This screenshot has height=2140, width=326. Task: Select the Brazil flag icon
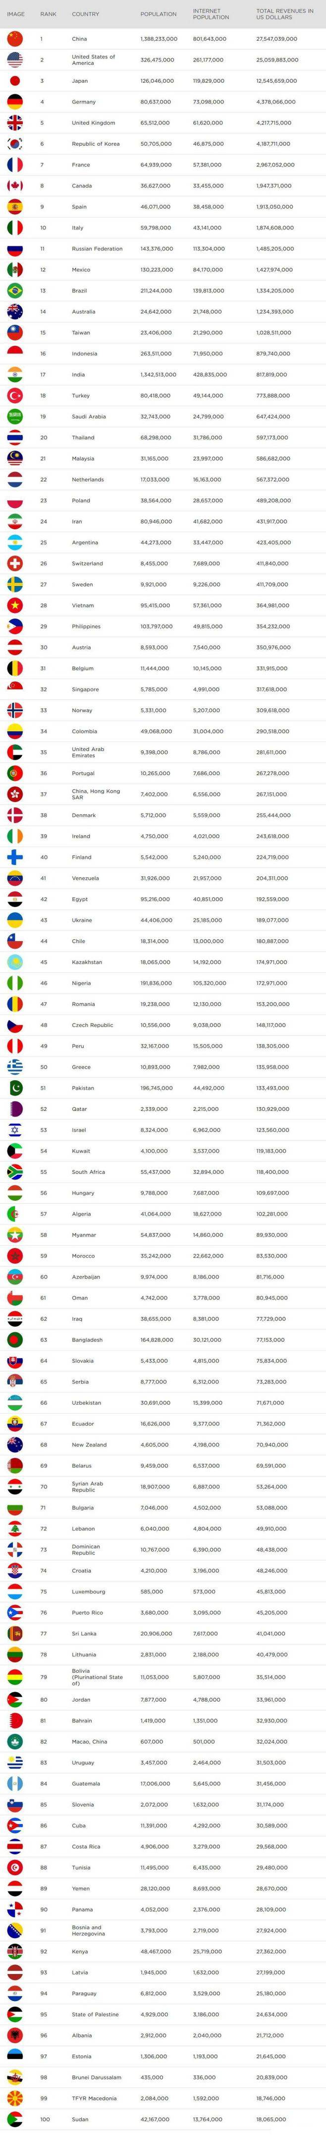point(15,291)
